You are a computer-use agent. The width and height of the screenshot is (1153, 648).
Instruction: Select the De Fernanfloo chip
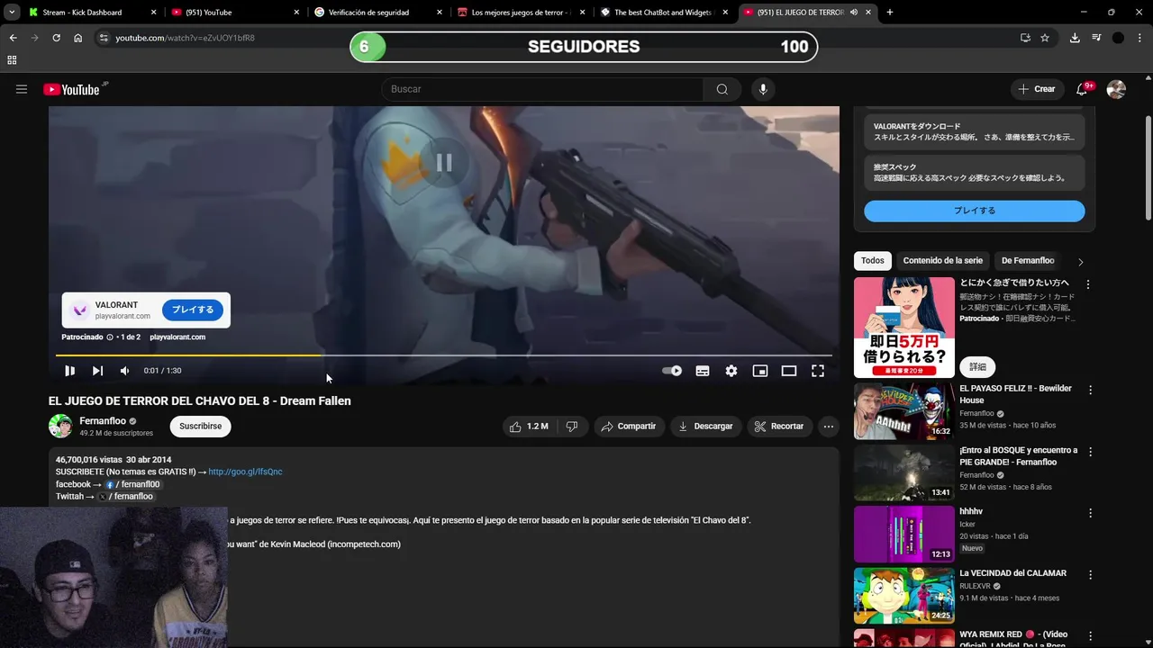pos(1028,261)
